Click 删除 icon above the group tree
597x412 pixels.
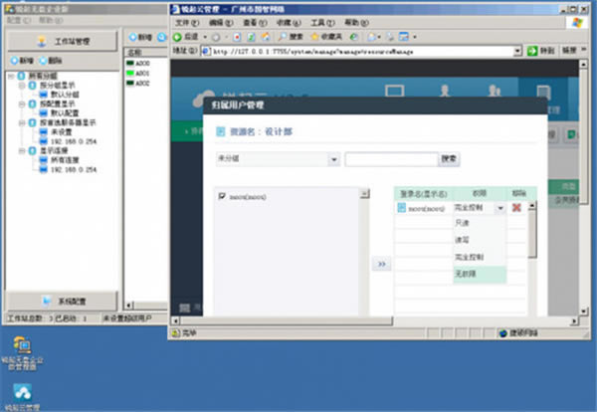pos(43,60)
